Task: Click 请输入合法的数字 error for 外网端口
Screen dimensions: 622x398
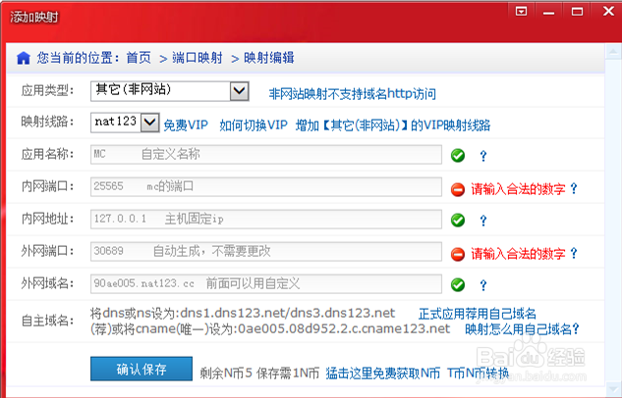Action: click(x=518, y=254)
